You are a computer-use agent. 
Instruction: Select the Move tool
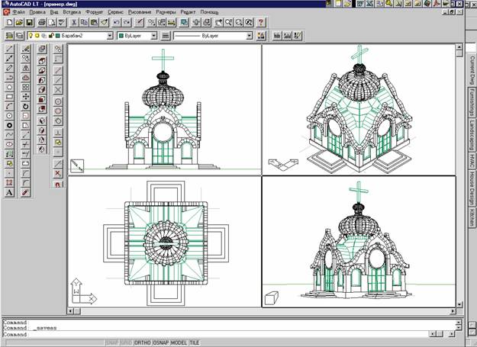click(25, 97)
